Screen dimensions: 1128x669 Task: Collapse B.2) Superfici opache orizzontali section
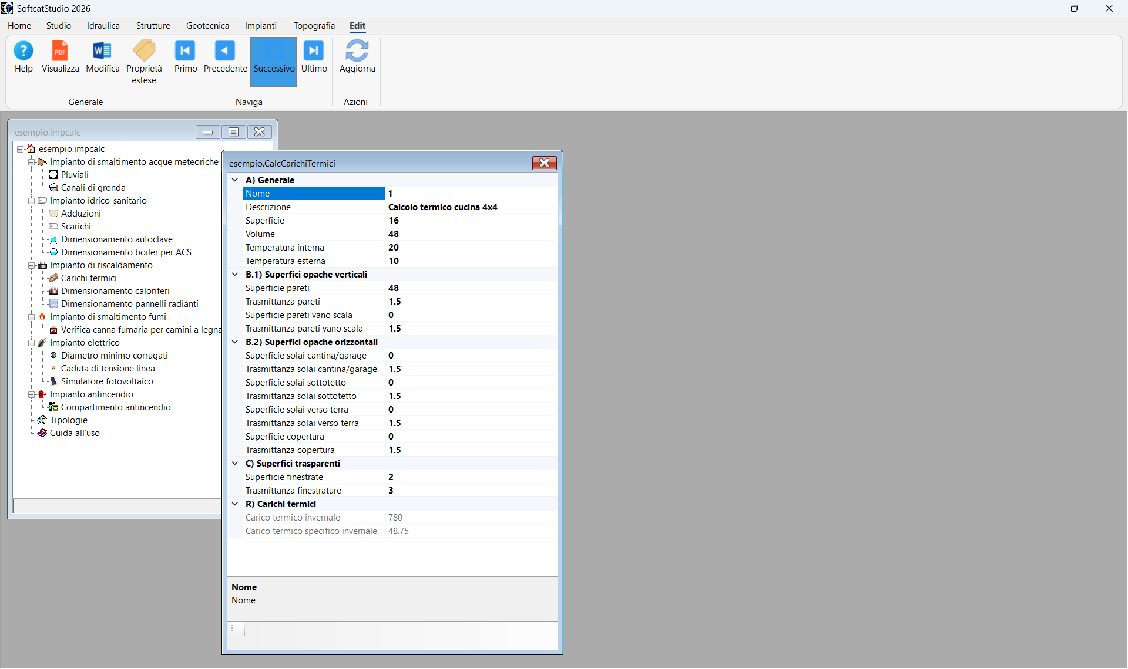point(235,342)
